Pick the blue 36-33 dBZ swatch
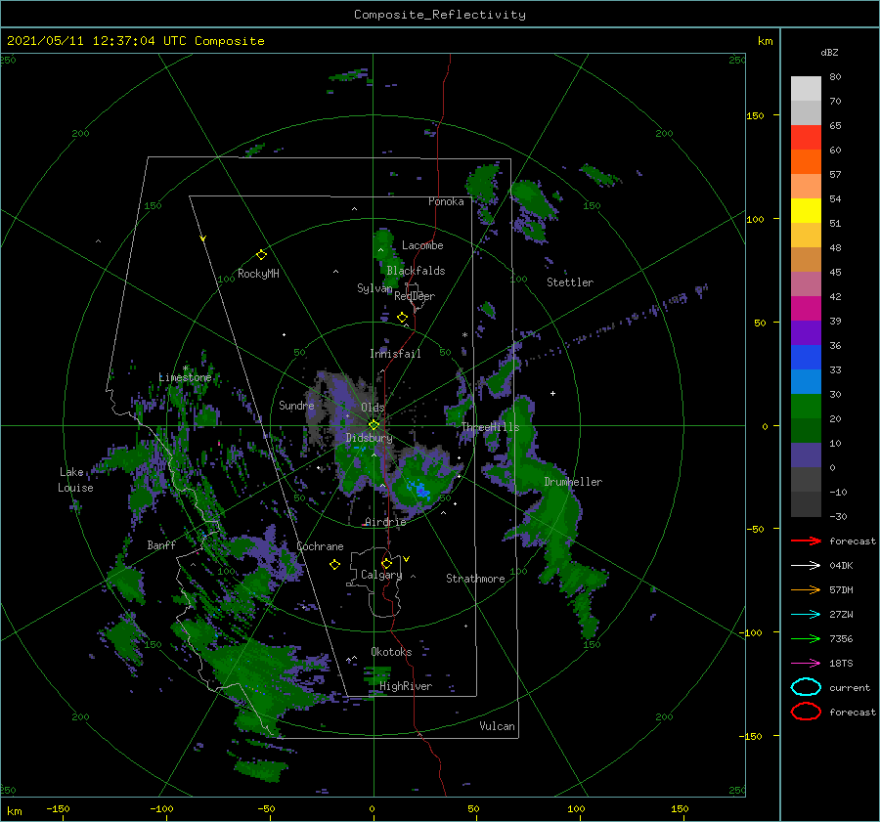 point(806,357)
